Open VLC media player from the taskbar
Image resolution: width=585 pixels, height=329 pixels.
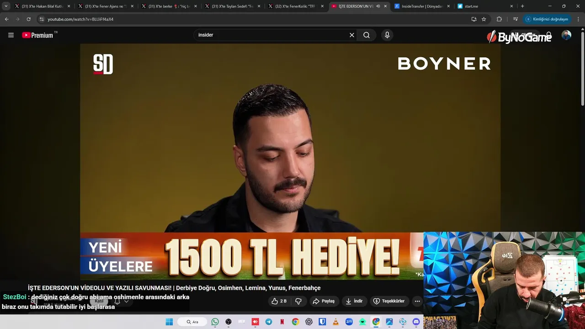pyautogui.click(x=336, y=322)
